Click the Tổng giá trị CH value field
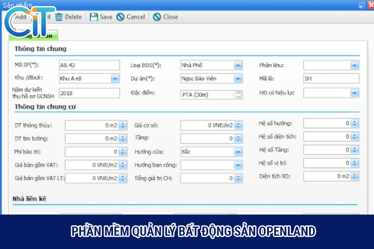 point(207,178)
